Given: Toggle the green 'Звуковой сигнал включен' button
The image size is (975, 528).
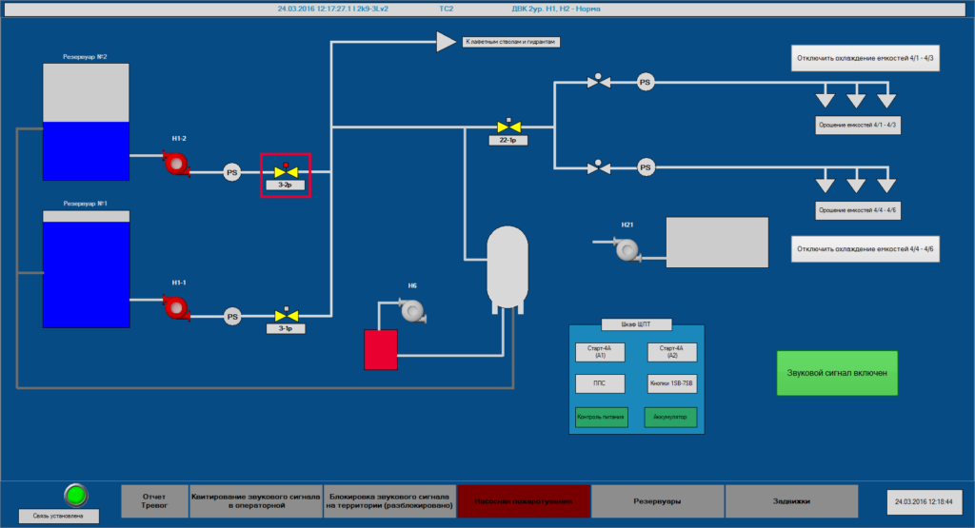Looking at the screenshot, I should click(837, 372).
